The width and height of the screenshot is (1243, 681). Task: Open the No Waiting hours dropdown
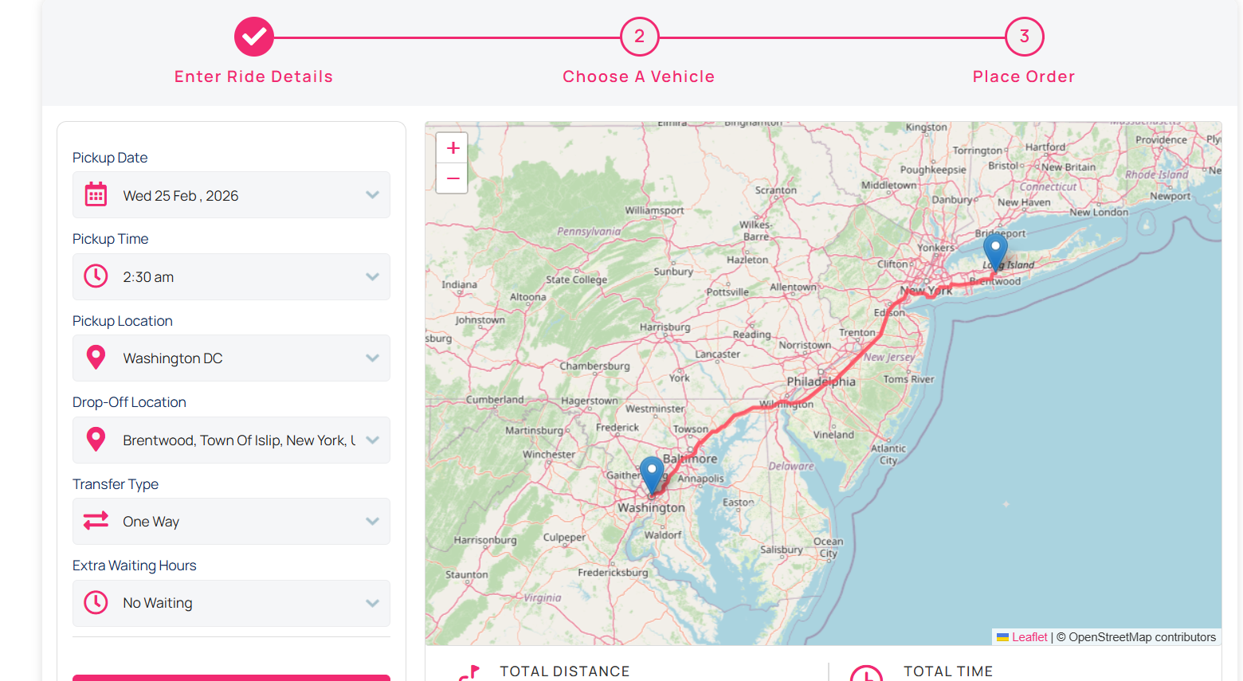tap(372, 603)
